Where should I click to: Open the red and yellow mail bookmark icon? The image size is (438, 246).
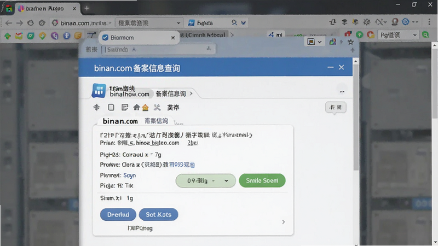[19, 36]
